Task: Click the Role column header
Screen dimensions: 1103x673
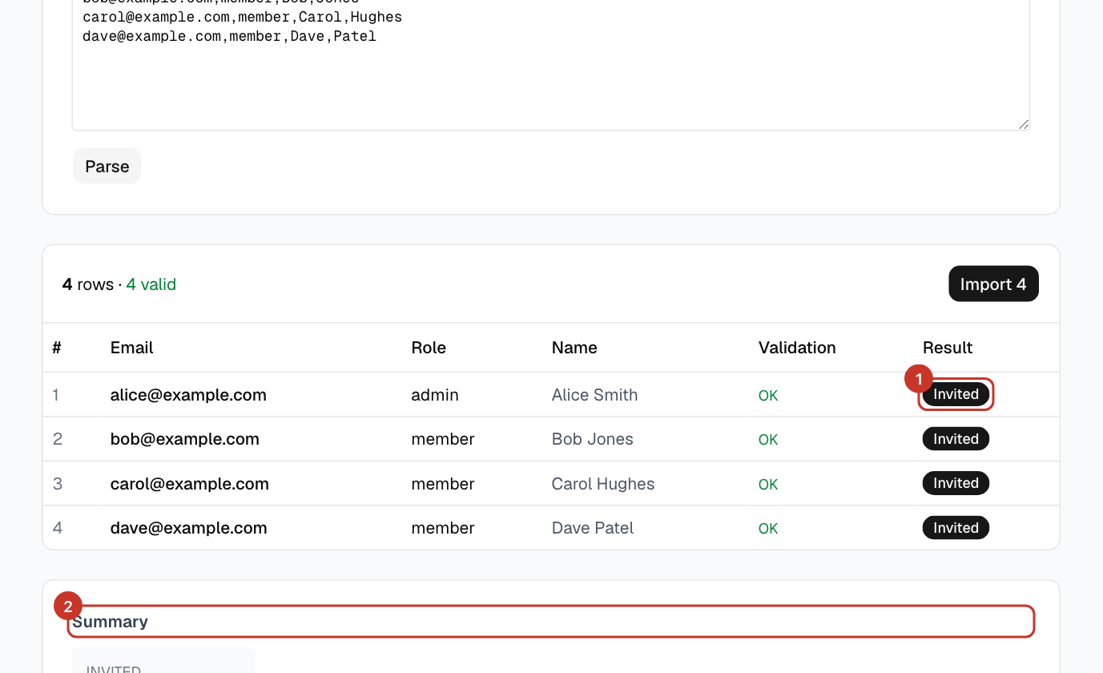Action: [429, 348]
